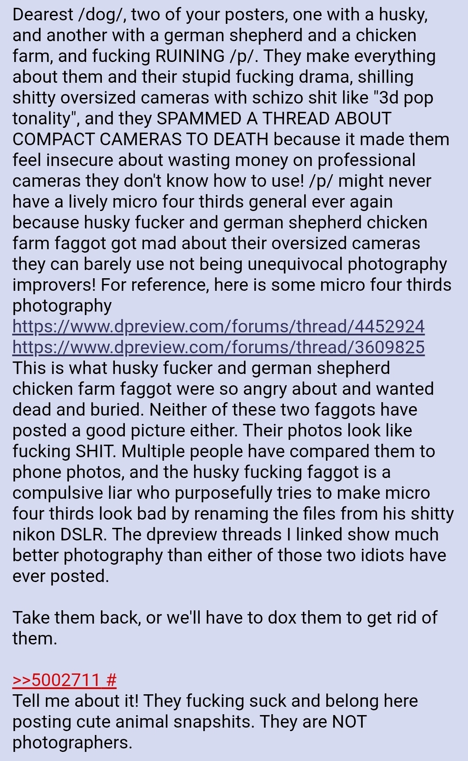The height and width of the screenshot is (761, 468).
Task: Click the quoted phrase "3d pop tonality"
Action: pyautogui.click(x=223, y=108)
